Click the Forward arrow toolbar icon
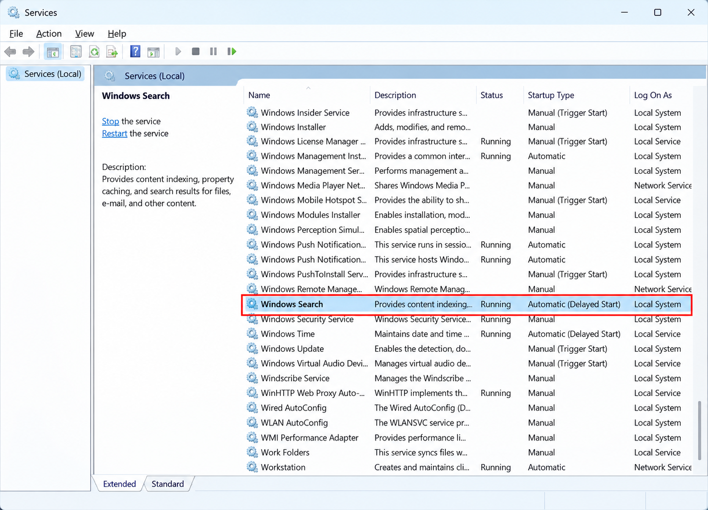708x510 pixels. tap(28, 51)
